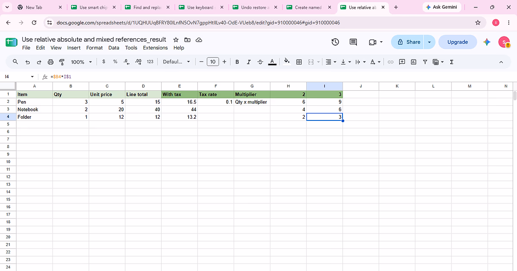Open the table views dropdown

point(438,62)
